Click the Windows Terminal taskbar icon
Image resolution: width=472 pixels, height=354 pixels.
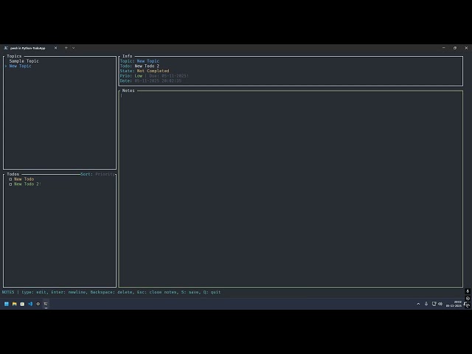tap(46, 304)
